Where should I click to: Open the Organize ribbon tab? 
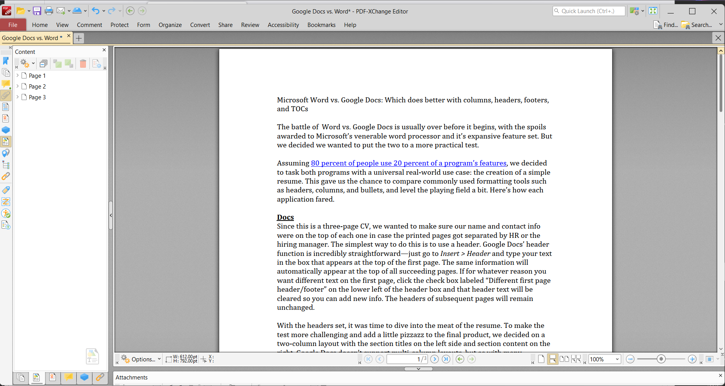(170, 25)
